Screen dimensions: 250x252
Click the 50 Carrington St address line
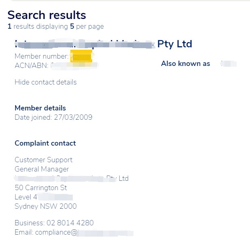[40, 188]
